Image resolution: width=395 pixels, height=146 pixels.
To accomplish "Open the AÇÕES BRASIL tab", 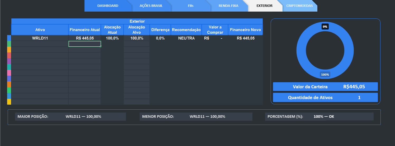I will coord(151,6).
